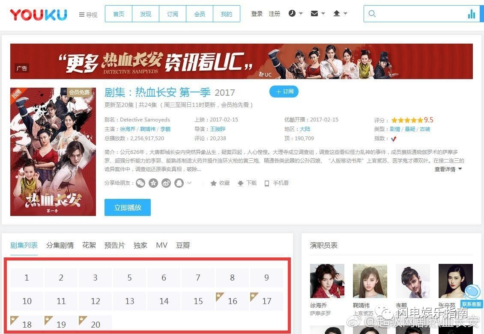
Task: Open watch history clock icon
Action: tap(292, 13)
